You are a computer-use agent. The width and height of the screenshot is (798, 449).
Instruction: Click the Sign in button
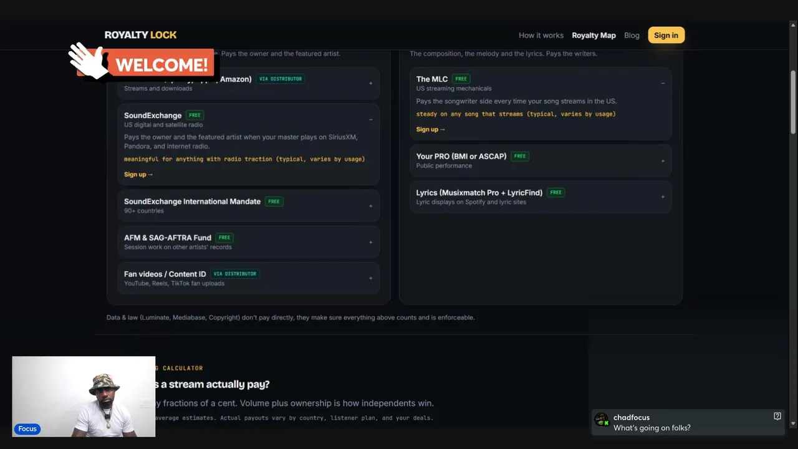coord(666,36)
